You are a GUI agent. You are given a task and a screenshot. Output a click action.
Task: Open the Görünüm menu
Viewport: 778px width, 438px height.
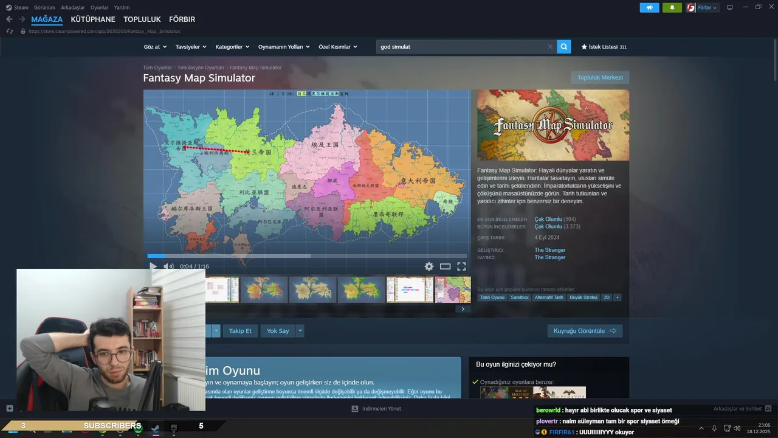(44, 7)
